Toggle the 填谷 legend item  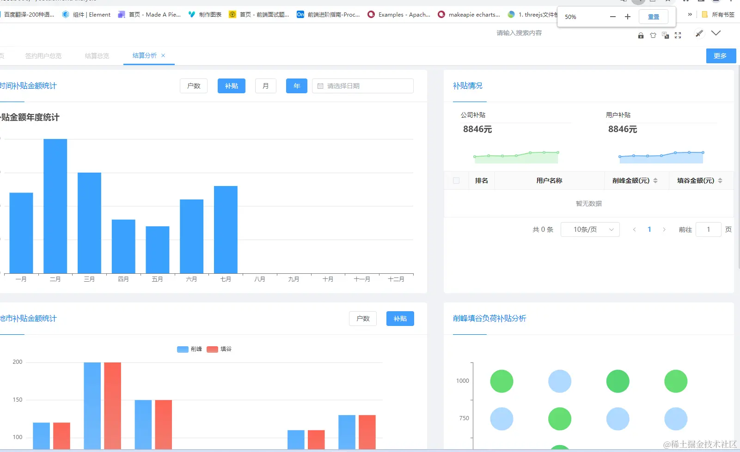pos(219,349)
